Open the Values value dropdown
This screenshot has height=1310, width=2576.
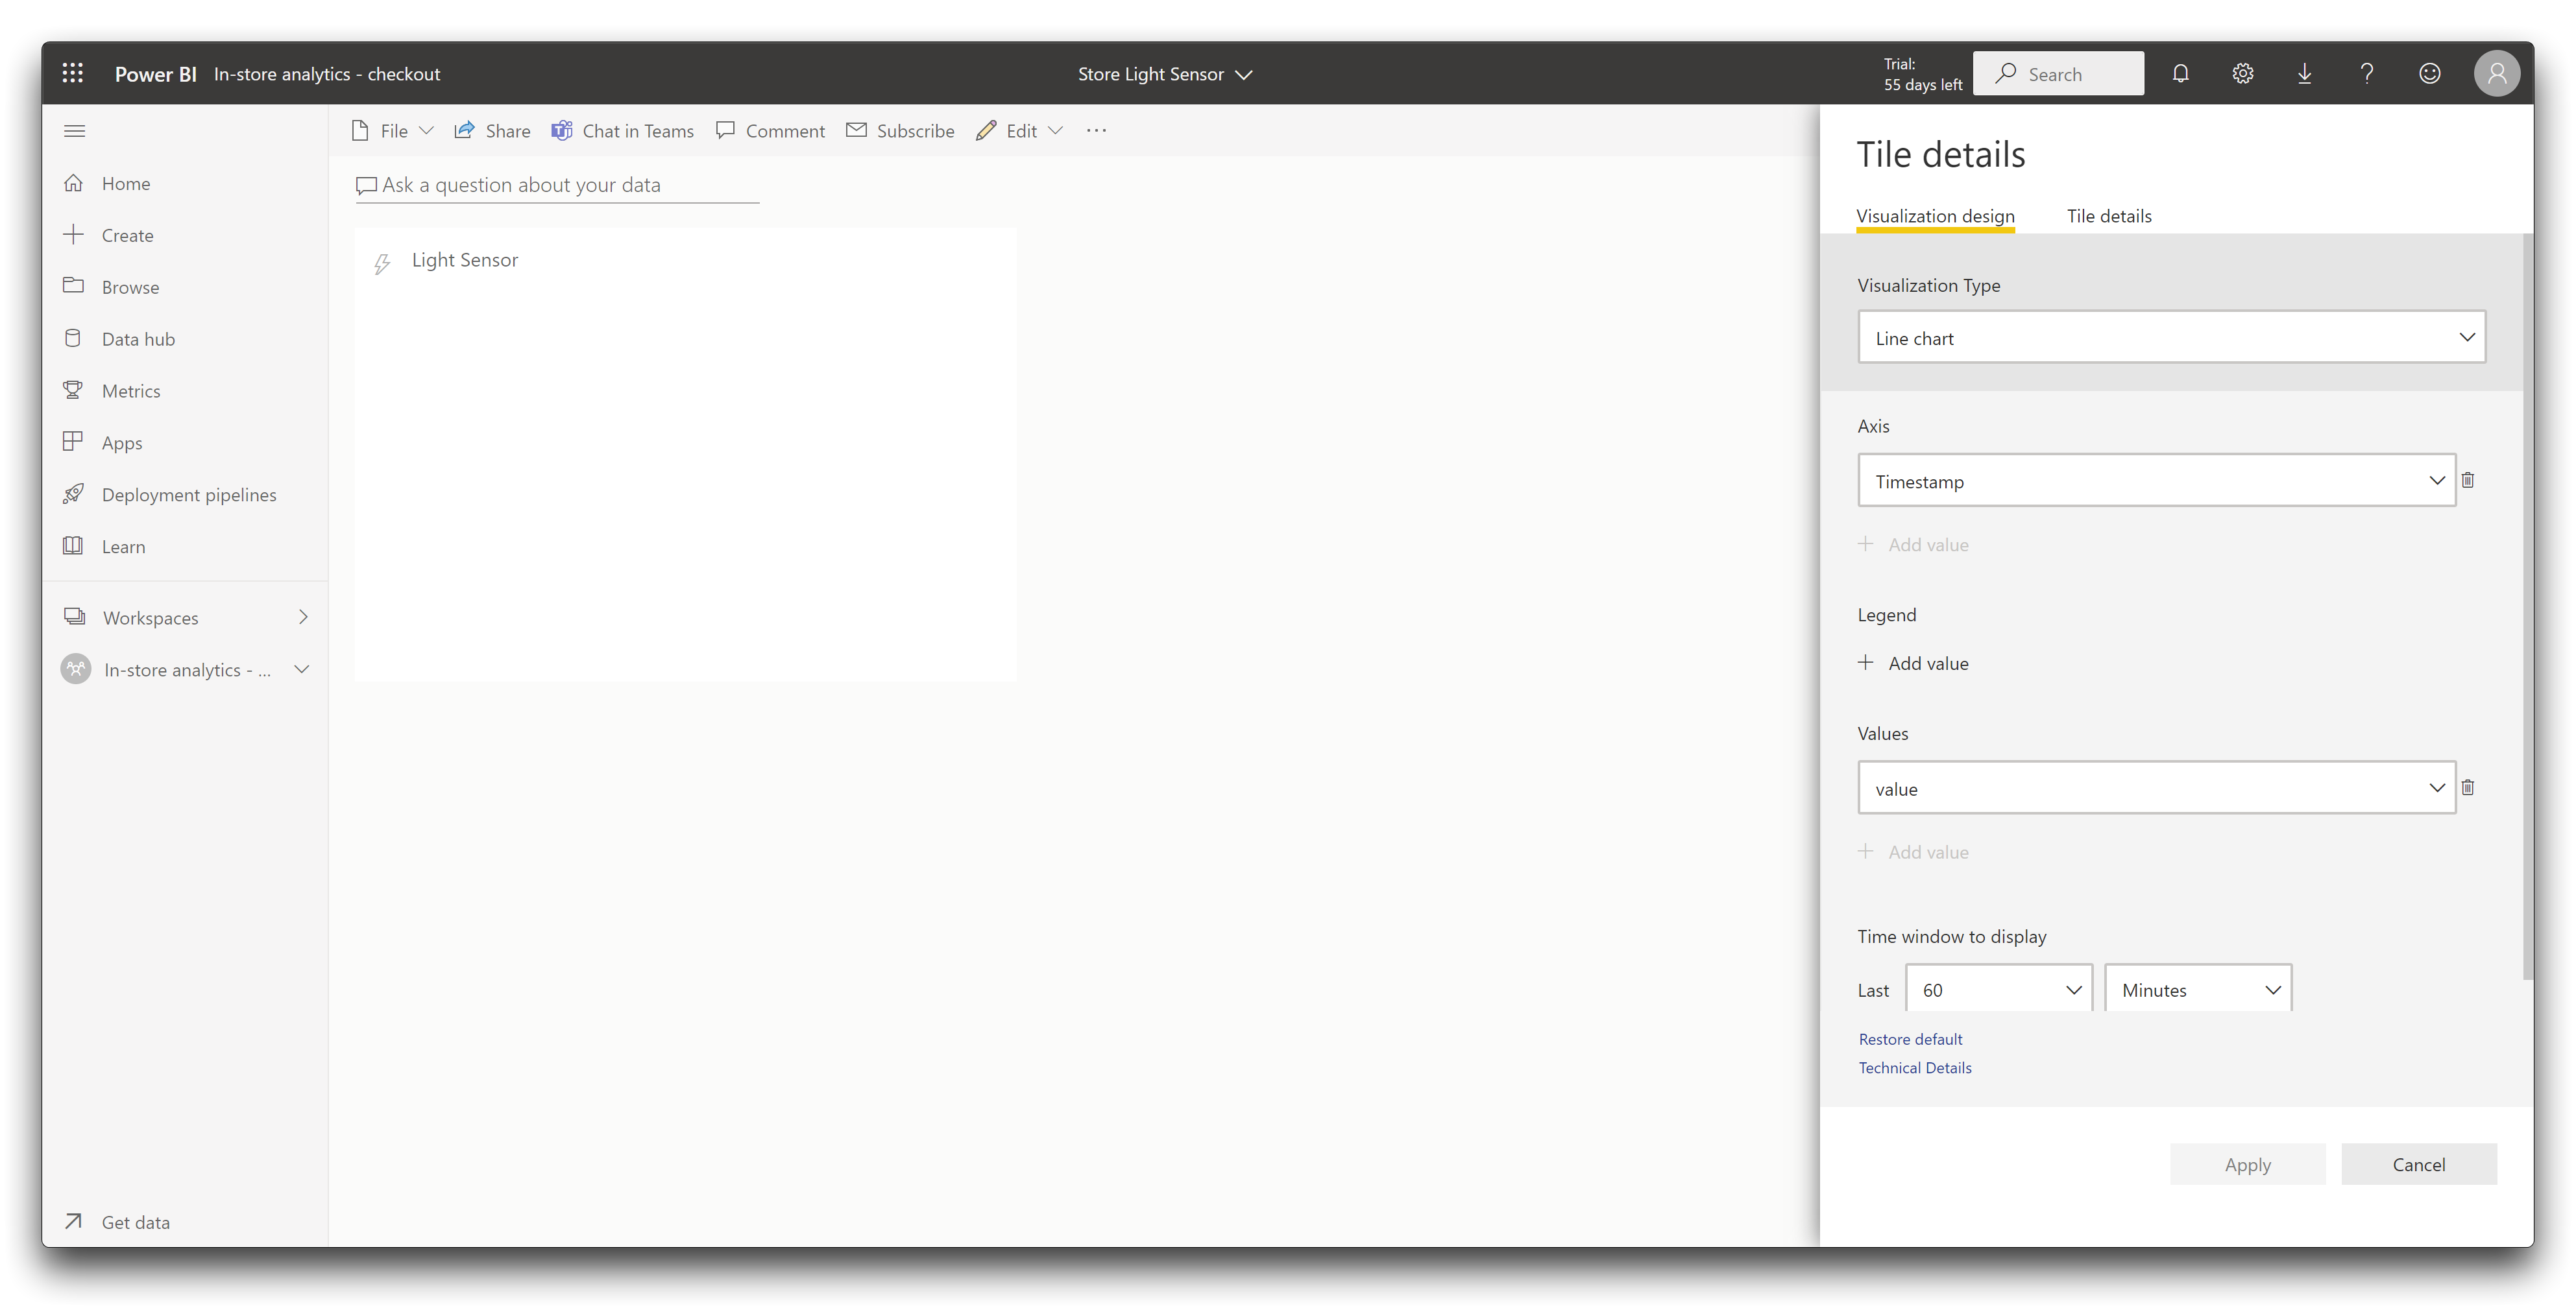pos(2156,789)
